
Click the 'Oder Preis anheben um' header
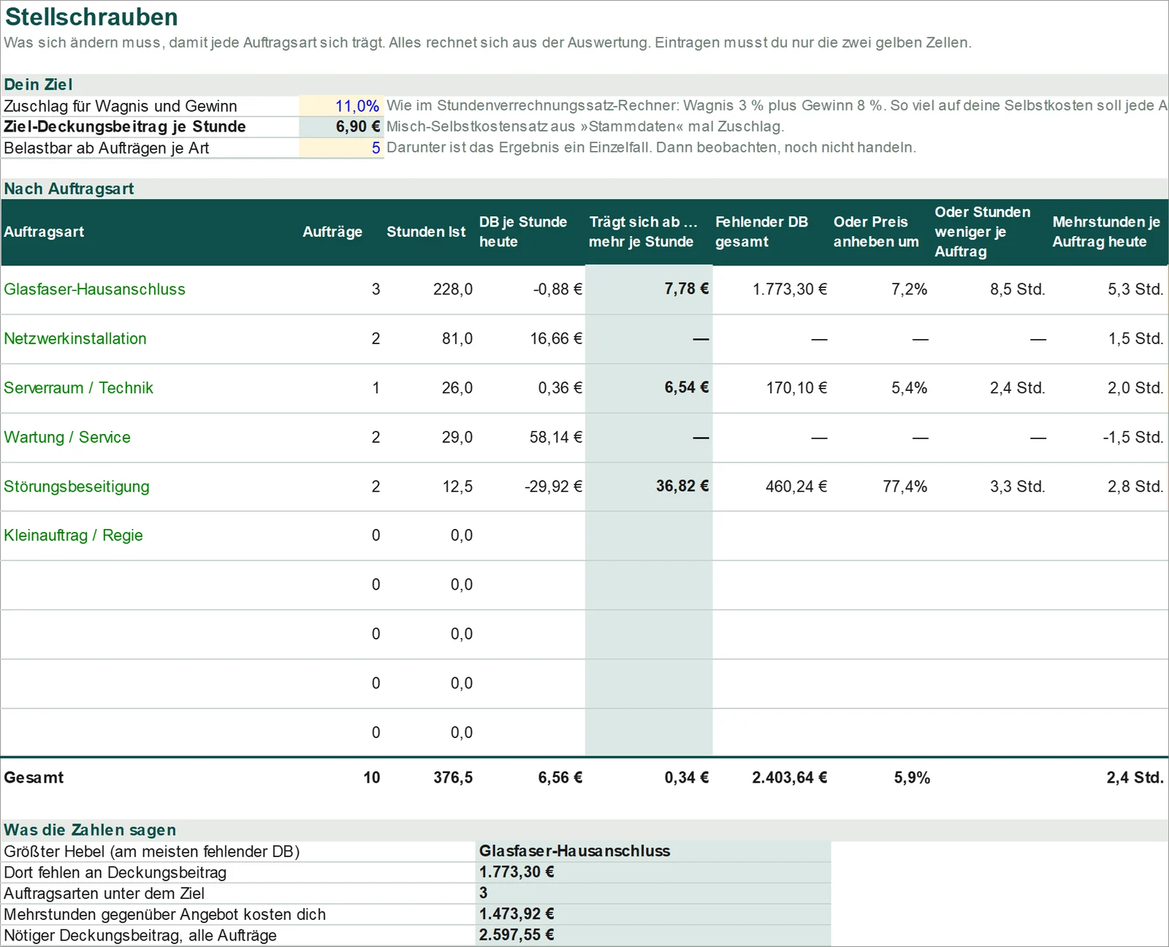[x=876, y=232]
